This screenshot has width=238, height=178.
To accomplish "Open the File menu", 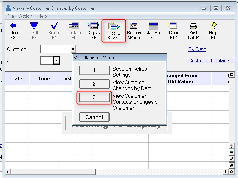I will click(11, 16).
